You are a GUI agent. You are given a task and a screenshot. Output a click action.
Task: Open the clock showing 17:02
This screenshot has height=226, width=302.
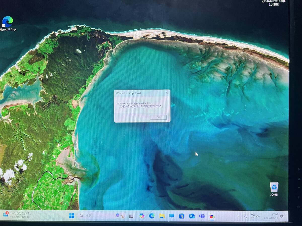click(271, 216)
